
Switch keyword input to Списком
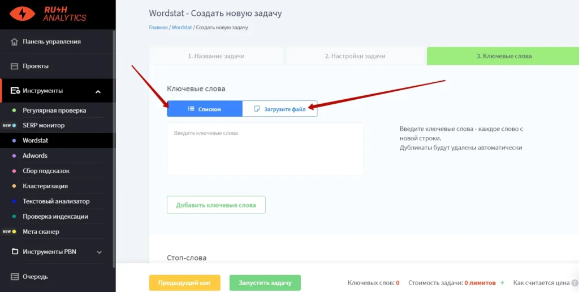(x=205, y=109)
